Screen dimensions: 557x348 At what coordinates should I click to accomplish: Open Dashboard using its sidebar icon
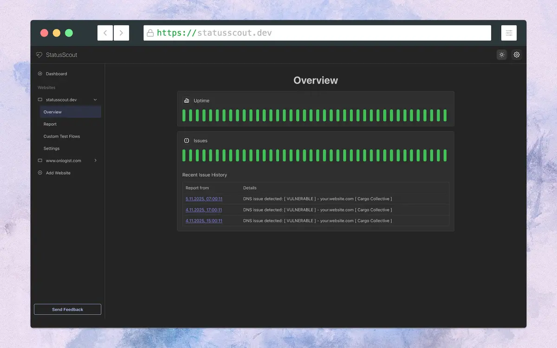[41, 73]
